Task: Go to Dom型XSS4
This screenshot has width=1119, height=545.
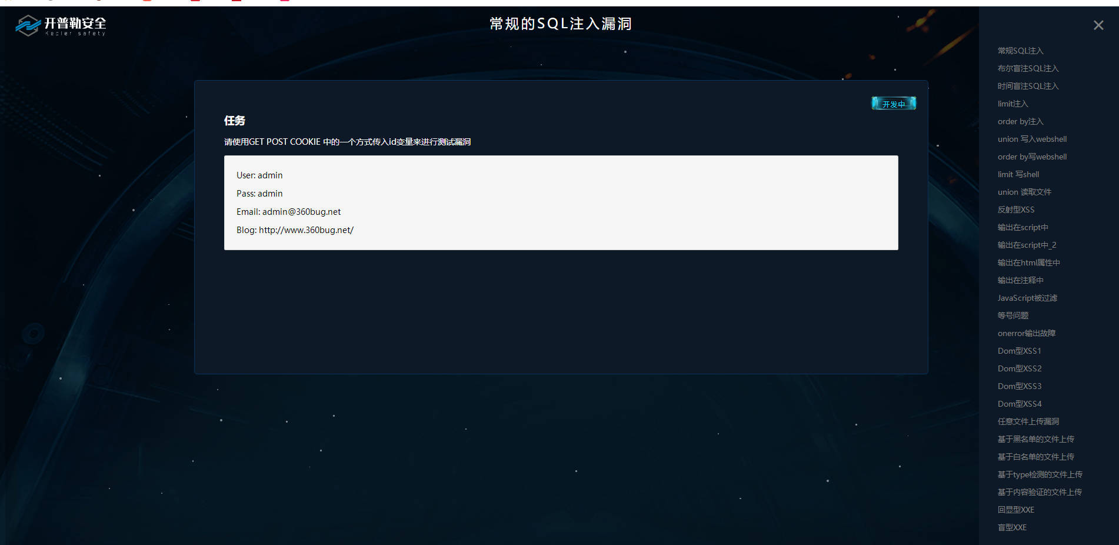Action: 1020,404
